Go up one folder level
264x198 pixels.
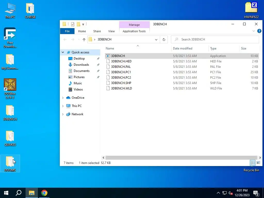point(84,39)
